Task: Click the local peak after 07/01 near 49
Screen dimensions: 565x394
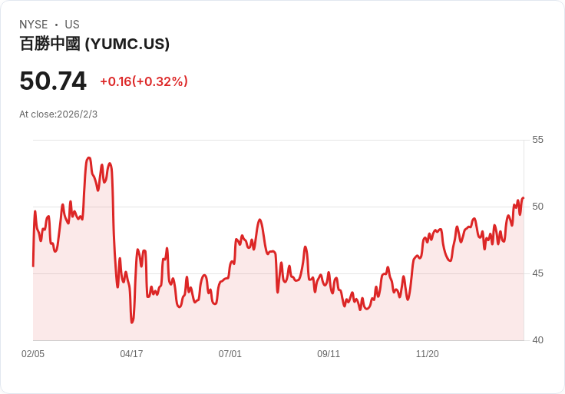Action: click(x=259, y=220)
